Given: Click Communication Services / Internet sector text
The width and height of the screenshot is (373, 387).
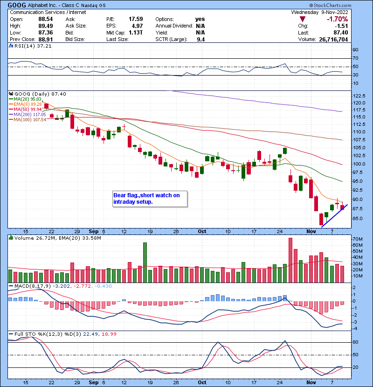Looking at the screenshot, I should 48,12.
